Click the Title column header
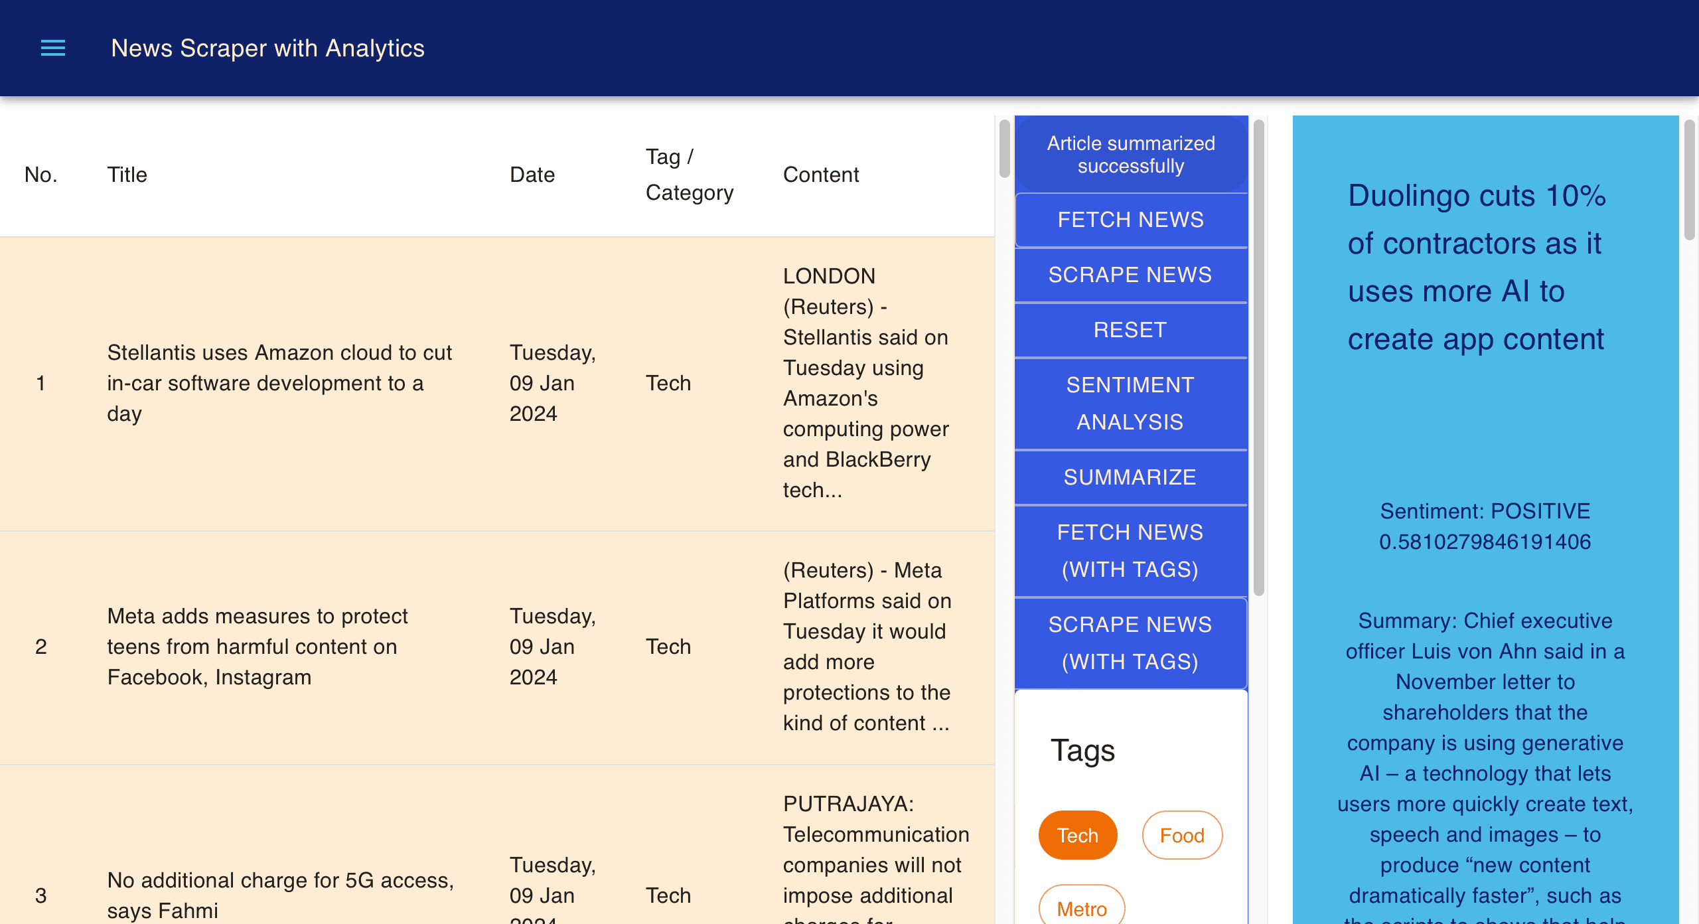Image resolution: width=1699 pixels, height=924 pixels. point(127,175)
